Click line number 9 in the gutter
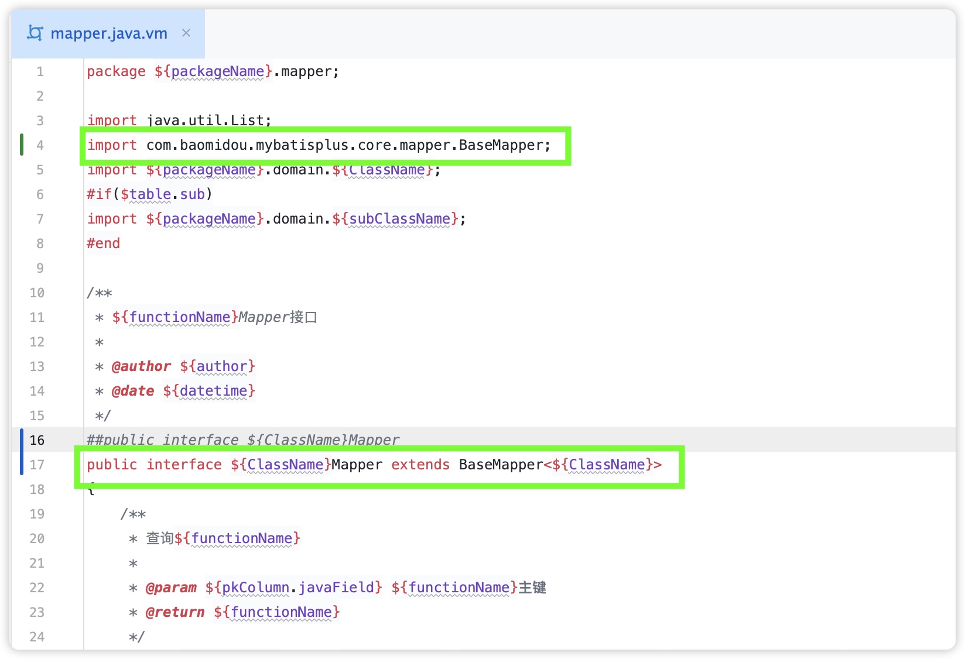This screenshot has width=965, height=659. point(40,268)
